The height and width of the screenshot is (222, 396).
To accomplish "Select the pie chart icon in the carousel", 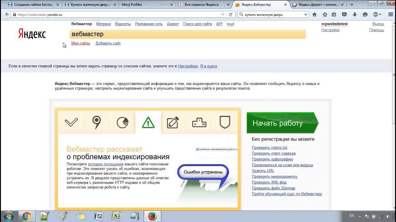I will point(123,122).
